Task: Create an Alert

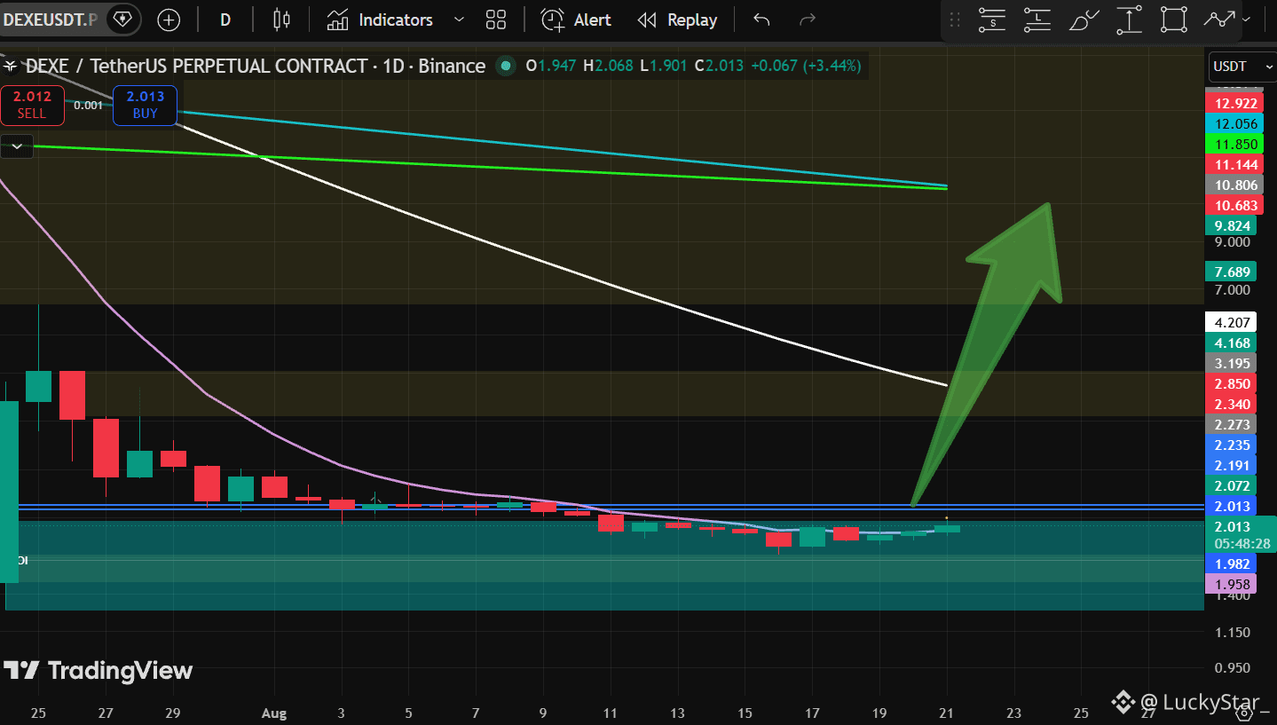Action: point(577,20)
